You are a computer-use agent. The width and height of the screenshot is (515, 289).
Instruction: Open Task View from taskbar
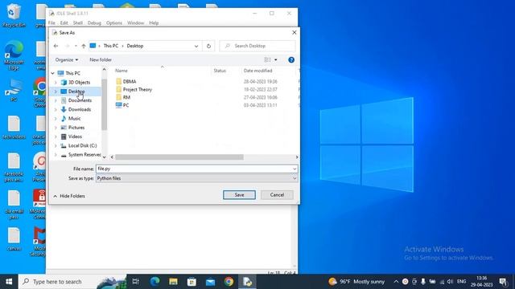click(136, 282)
